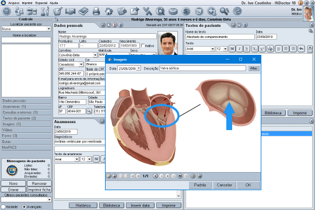Click the red record button in Imagem dialog
Viewport: 315px width, 210px height.
click(155, 176)
